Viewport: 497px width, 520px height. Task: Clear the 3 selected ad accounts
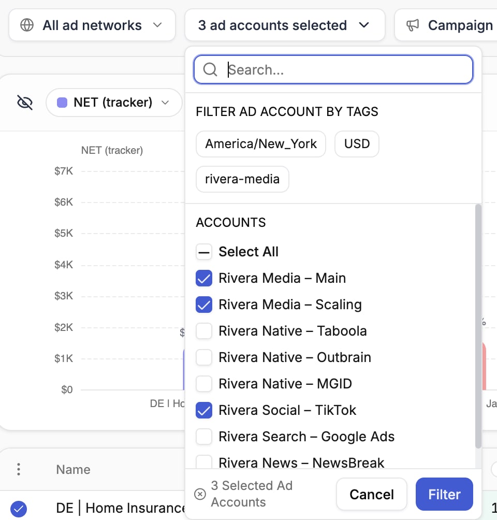(200, 494)
